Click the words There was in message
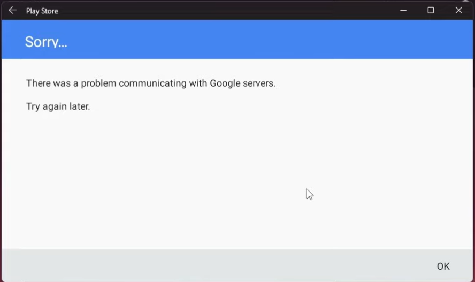The height and width of the screenshot is (282, 475). pyautogui.click(x=49, y=83)
